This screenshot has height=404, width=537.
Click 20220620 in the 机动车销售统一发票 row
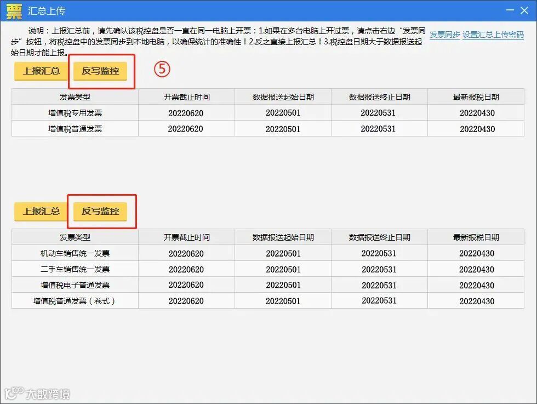tap(186, 254)
